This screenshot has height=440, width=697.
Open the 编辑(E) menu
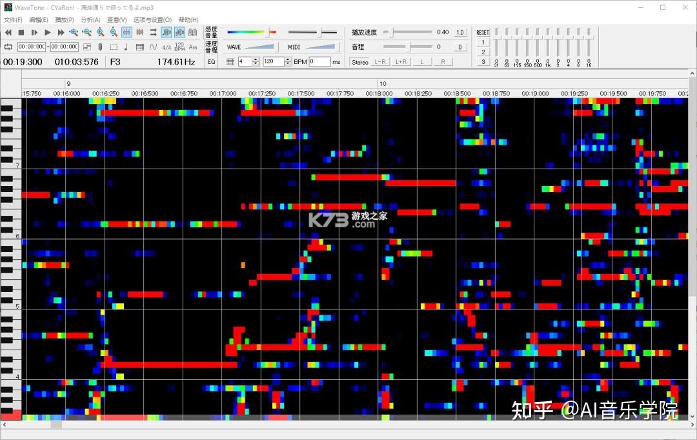coord(39,19)
